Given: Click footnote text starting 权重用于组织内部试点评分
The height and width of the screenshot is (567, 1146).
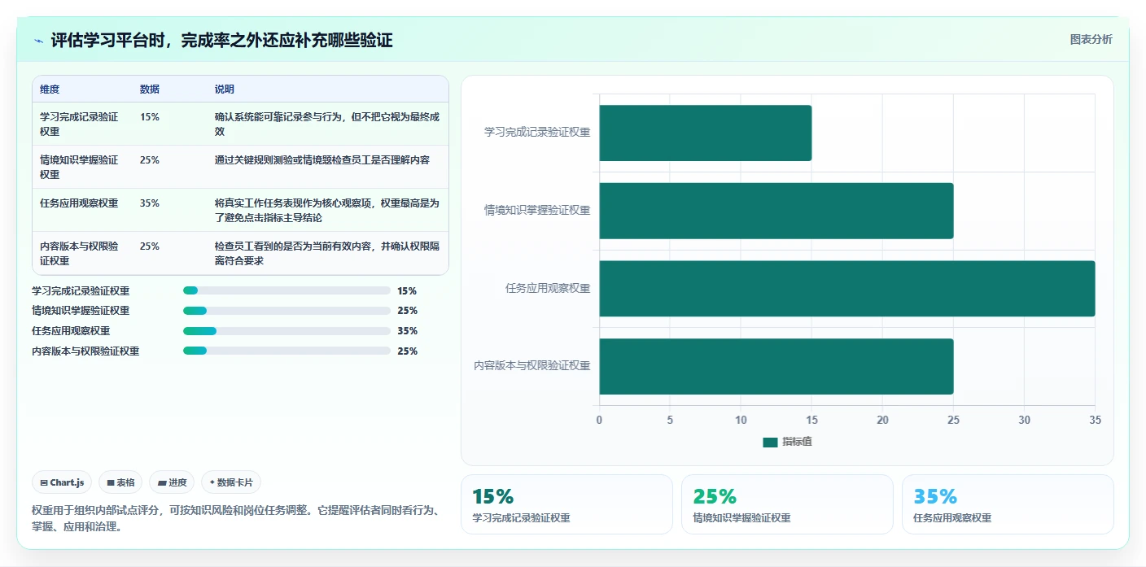Looking at the screenshot, I should [x=238, y=518].
